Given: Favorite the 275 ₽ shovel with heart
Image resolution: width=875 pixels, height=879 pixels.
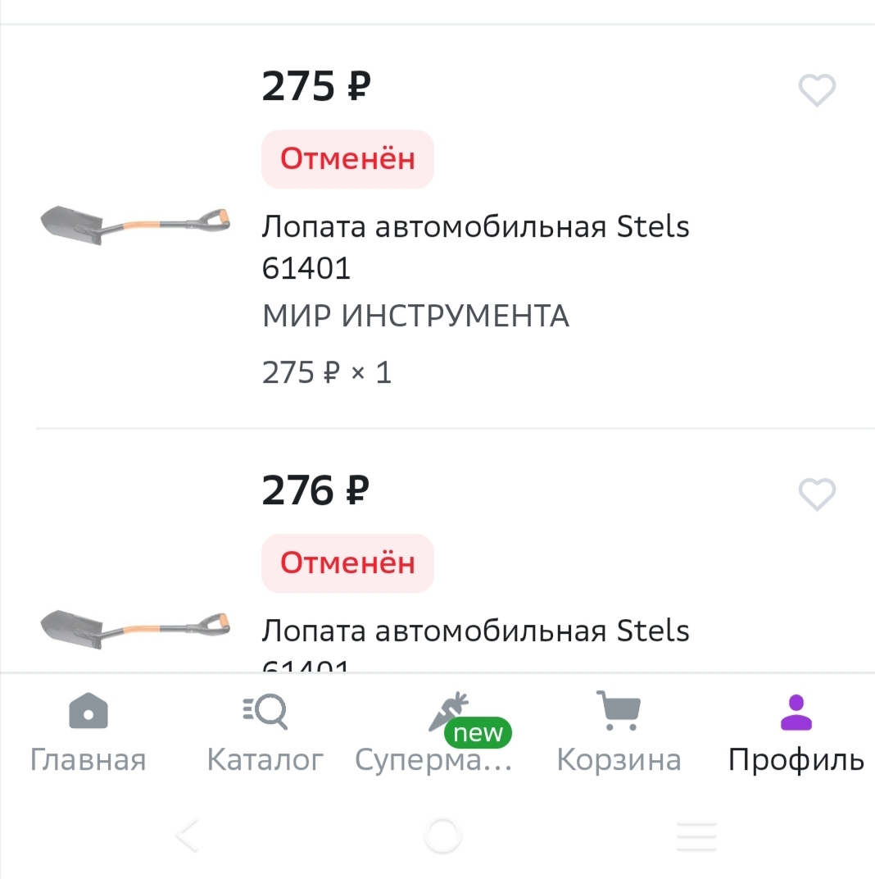Looking at the screenshot, I should tap(817, 90).
